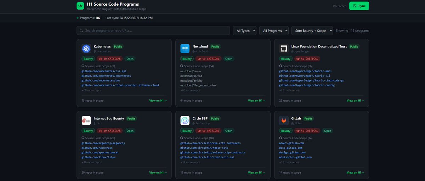Open github.com/argoproj/argoproj link
The height and width of the screenshot is (181, 425).
[103, 143]
